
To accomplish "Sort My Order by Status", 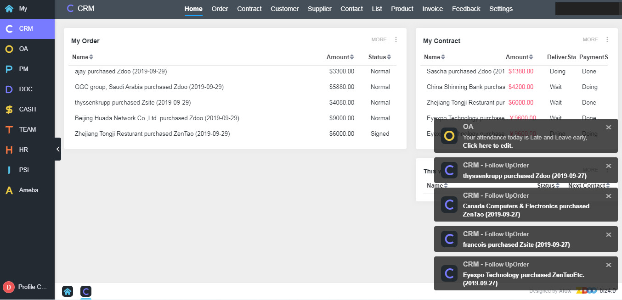I will [380, 57].
